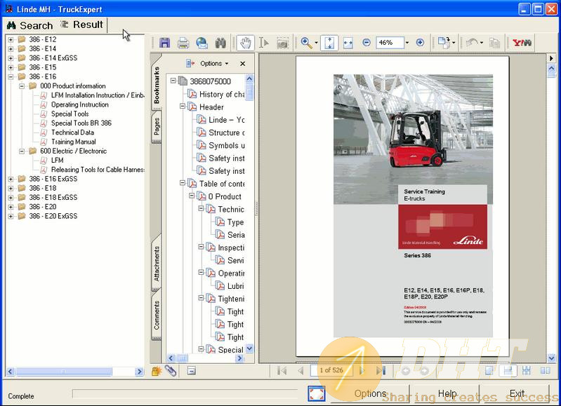Click the attachments paperclip icon
Viewport: 561px width, 406px height.
(x=171, y=371)
